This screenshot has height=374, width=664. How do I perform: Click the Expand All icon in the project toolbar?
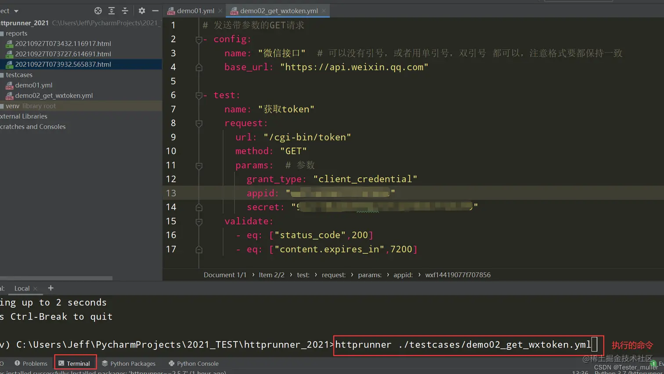point(112,11)
